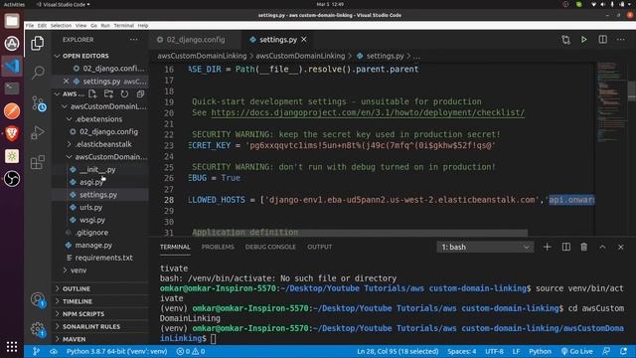Run Python file with play icon

[583, 40]
